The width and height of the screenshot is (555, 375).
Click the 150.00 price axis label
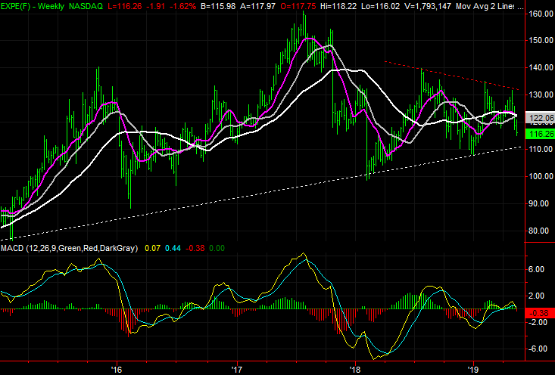pyautogui.click(x=540, y=40)
